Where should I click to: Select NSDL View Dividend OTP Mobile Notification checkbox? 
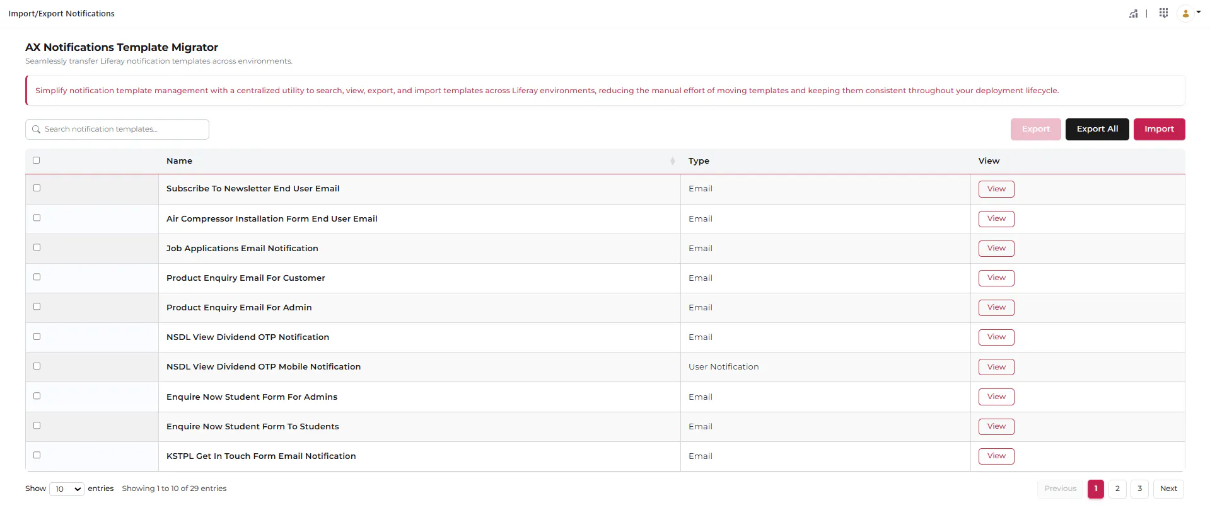[37, 366]
